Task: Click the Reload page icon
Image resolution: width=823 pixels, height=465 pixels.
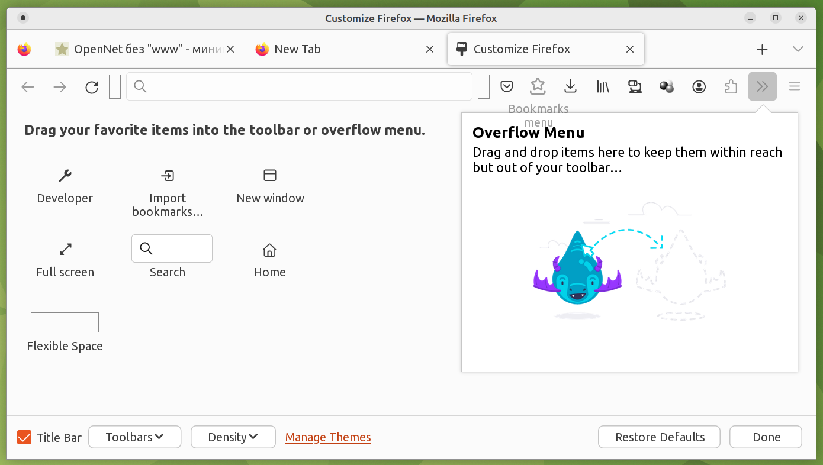Action: (92, 87)
